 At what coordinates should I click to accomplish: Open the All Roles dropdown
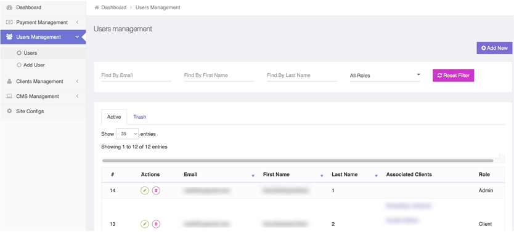[x=385, y=76]
